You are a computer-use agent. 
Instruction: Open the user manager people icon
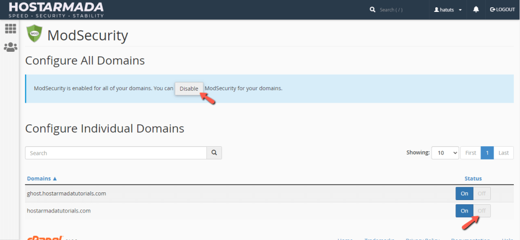point(10,47)
